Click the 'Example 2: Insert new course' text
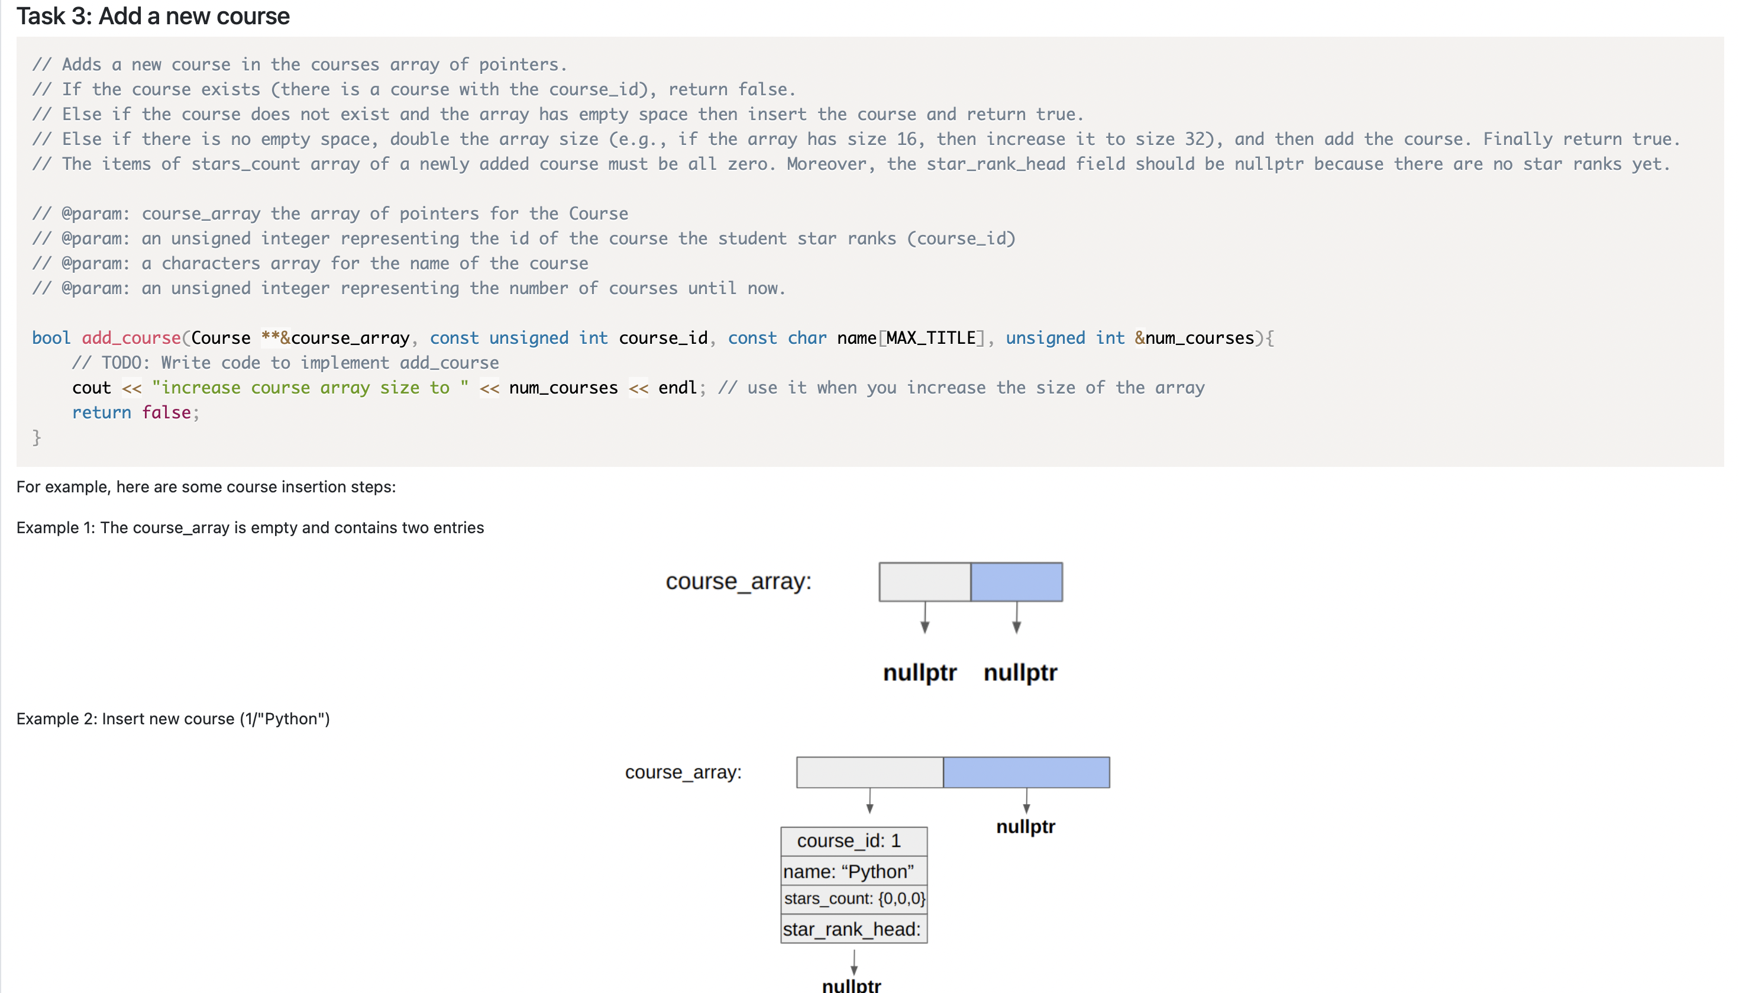 click(173, 719)
